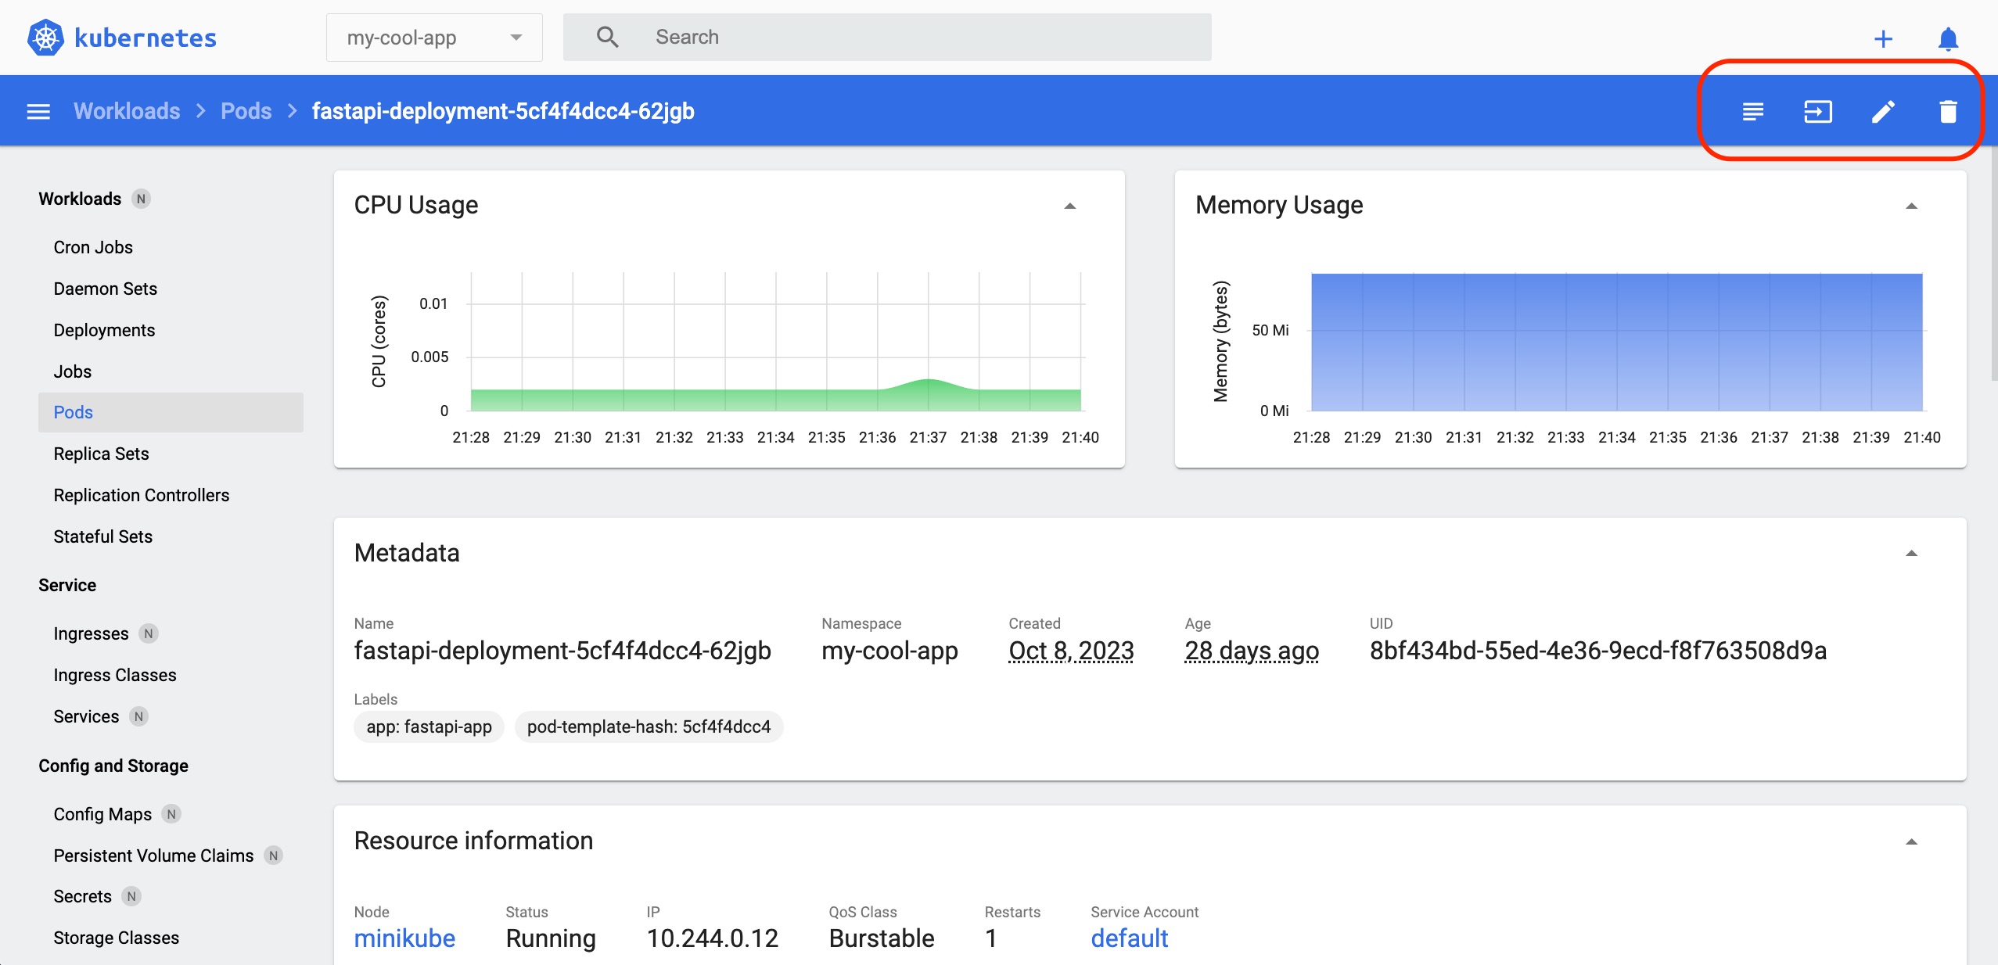
Task: Open Cron Jobs in sidebar
Action: coord(93,247)
